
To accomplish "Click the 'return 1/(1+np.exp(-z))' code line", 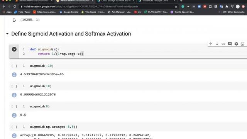I will pyautogui.click(x=61, y=54).
